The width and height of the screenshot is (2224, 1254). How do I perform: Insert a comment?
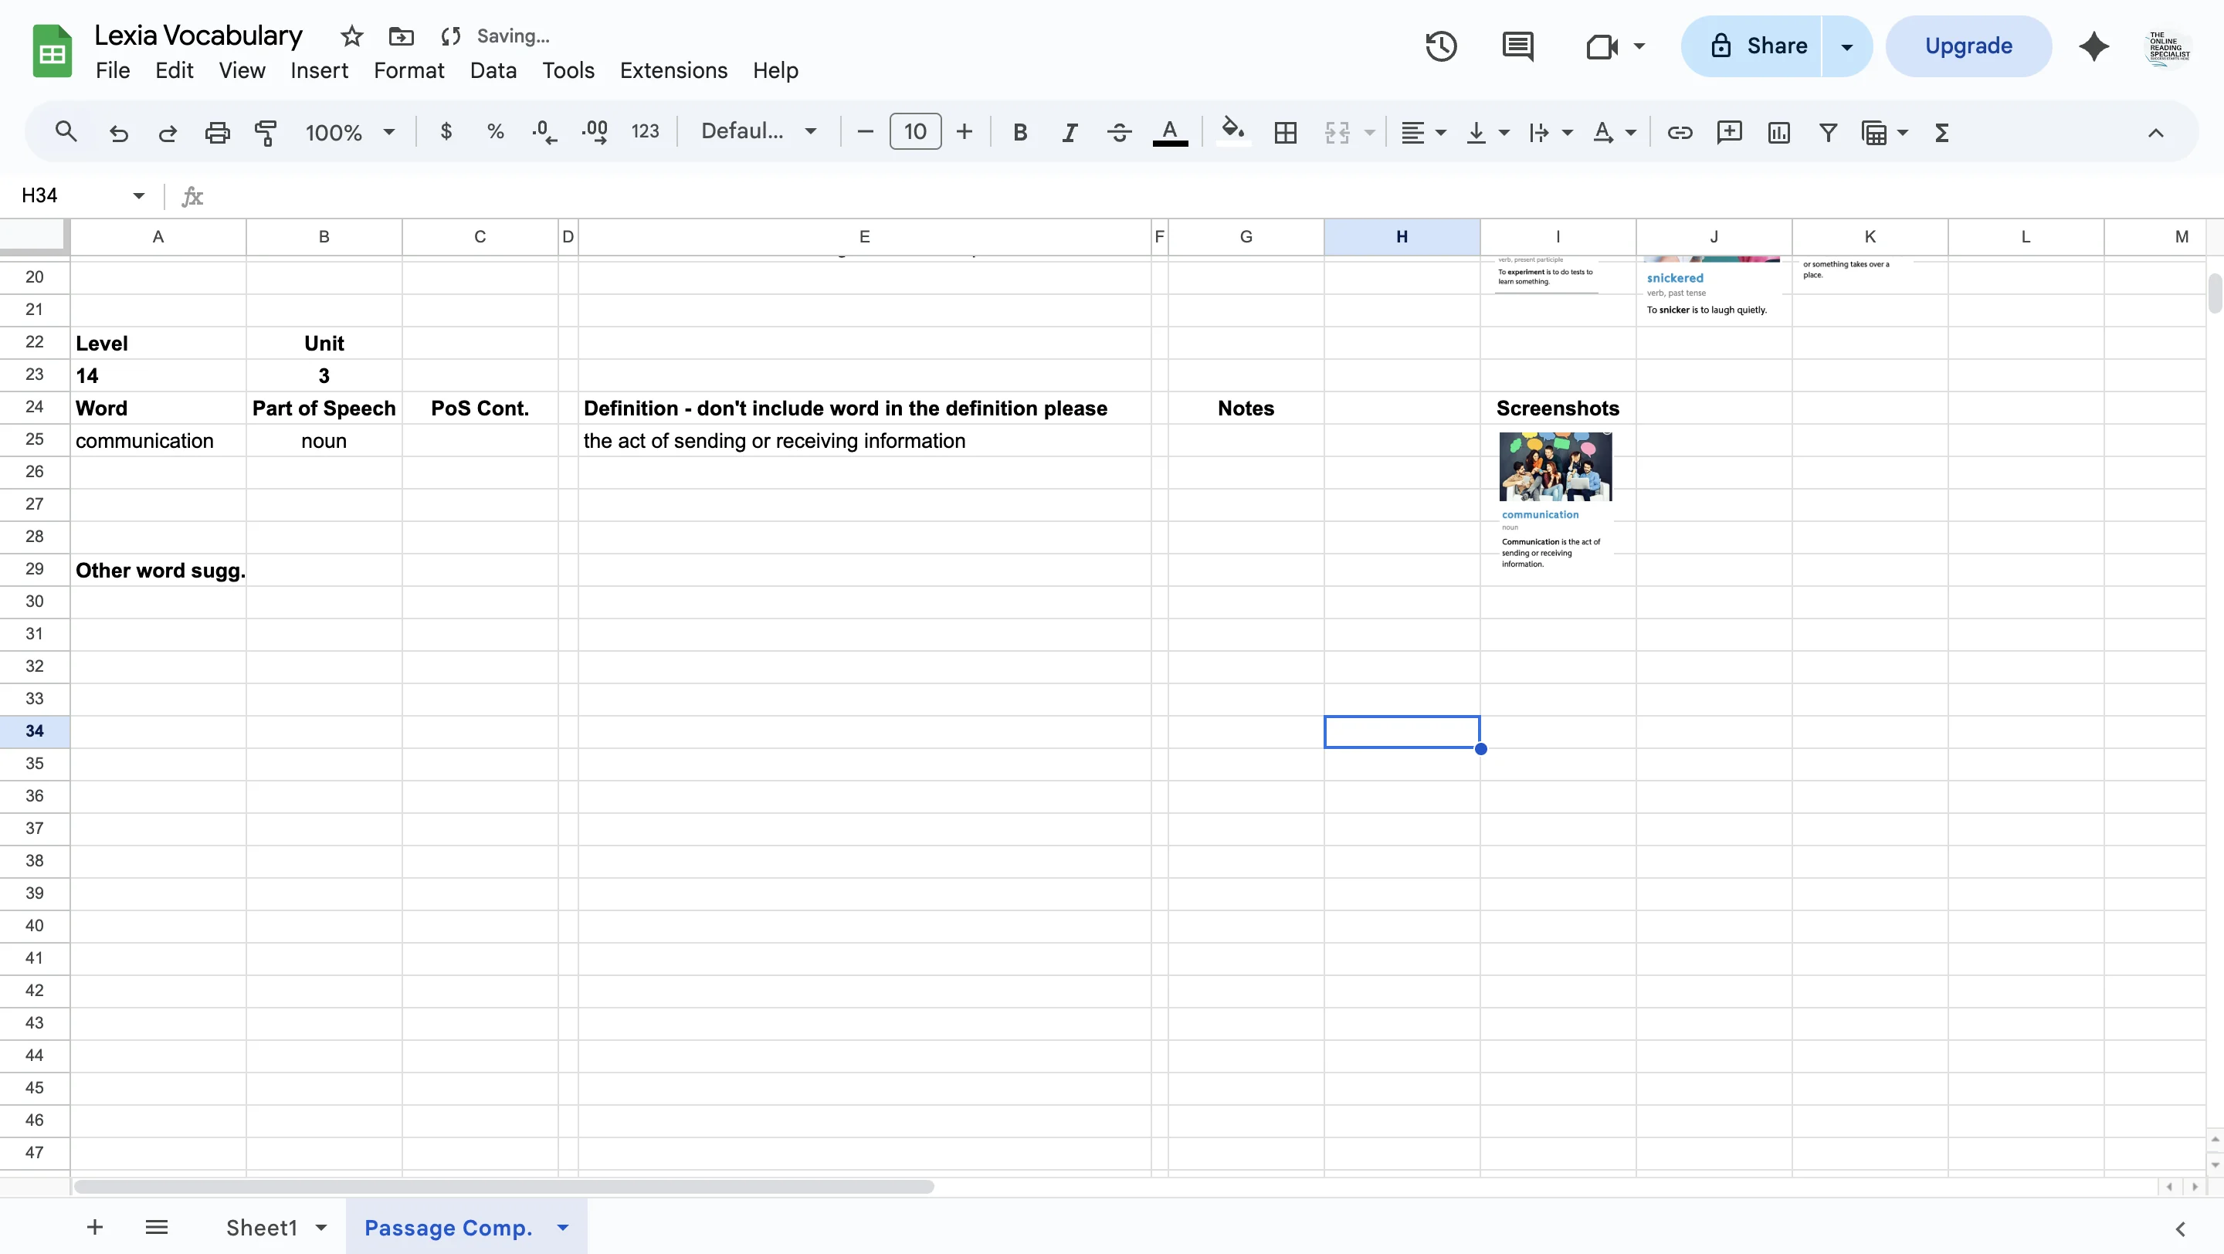pyautogui.click(x=1729, y=132)
